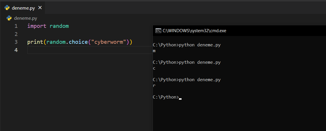Click the Python icon on the deneme.py tab

click(7, 8)
